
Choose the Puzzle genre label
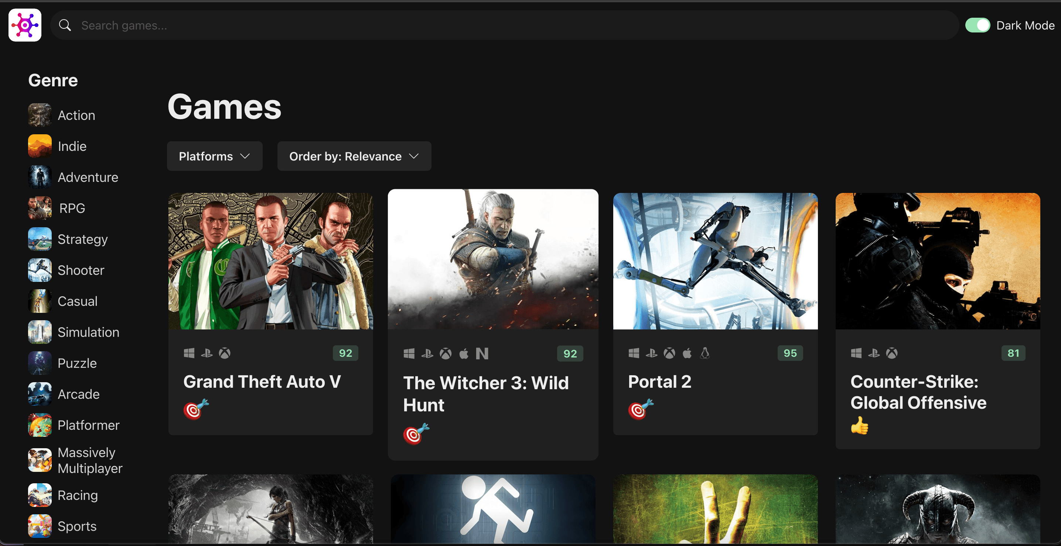(77, 363)
